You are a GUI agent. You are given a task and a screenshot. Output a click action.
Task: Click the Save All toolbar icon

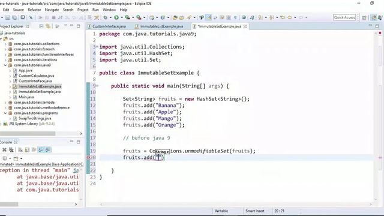14,17
